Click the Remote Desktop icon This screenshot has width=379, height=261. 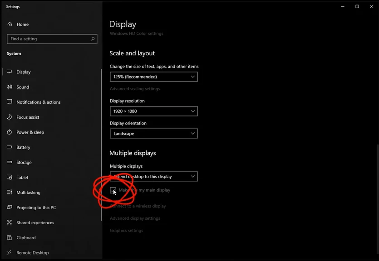coord(9,252)
